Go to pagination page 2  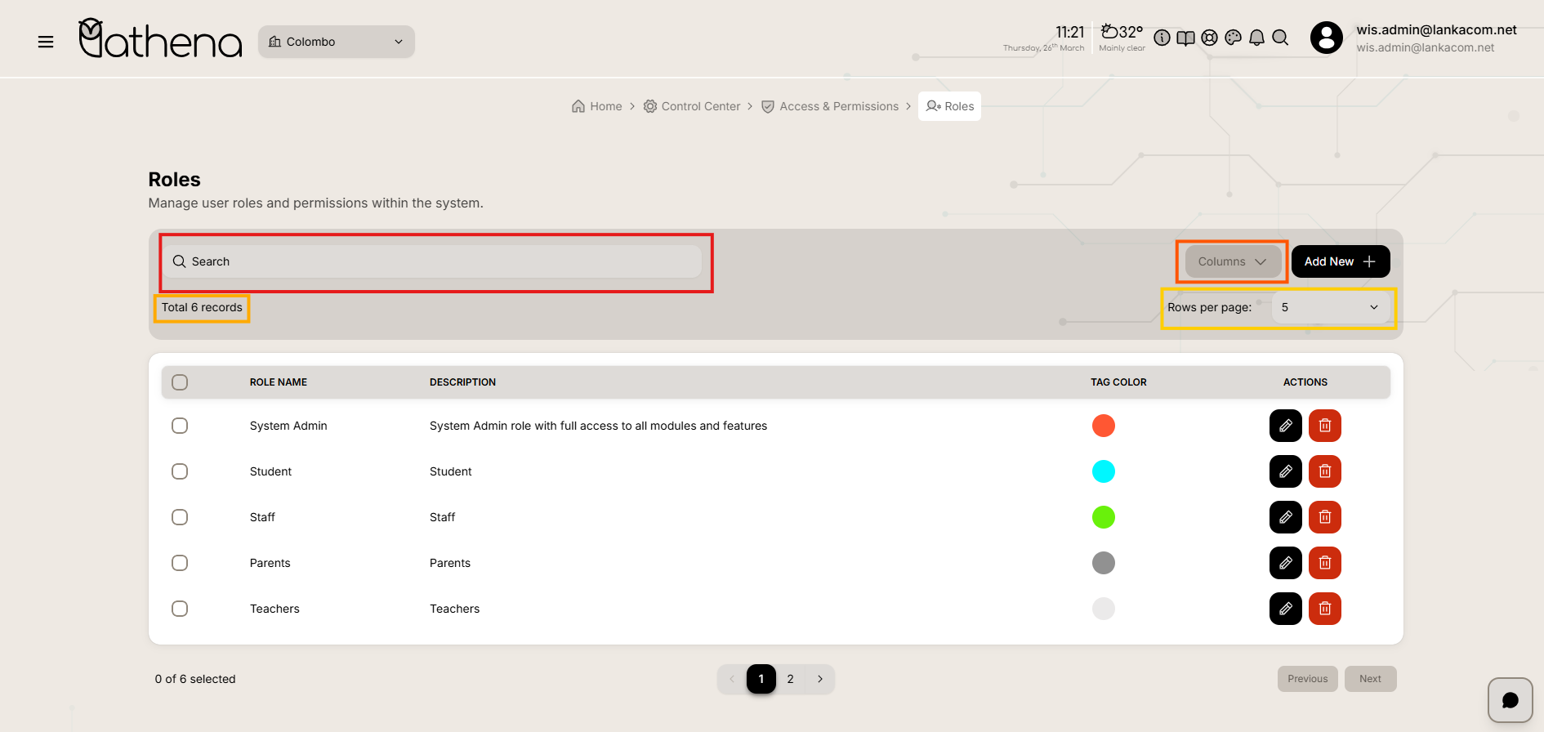tap(790, 679)
